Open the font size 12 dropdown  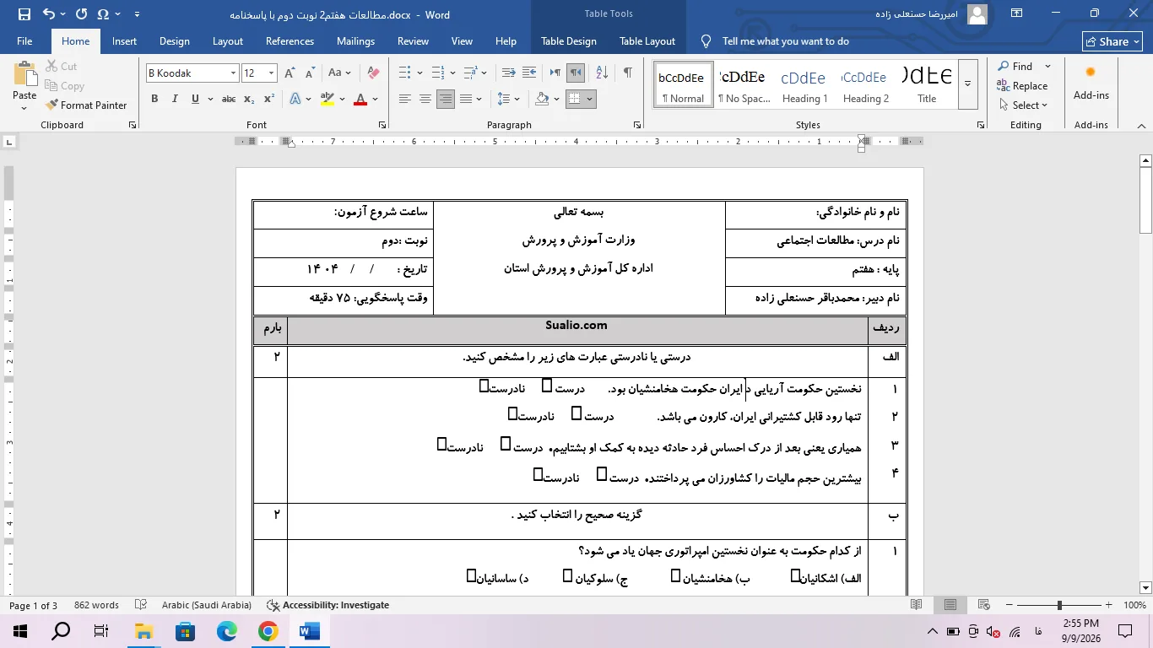(271, 73)
